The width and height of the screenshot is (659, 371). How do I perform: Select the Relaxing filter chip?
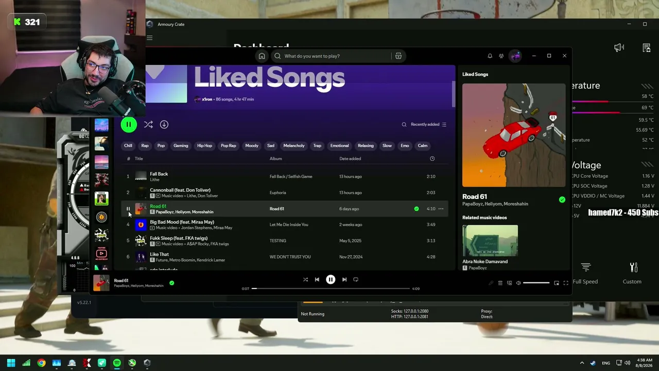[366, 145]
